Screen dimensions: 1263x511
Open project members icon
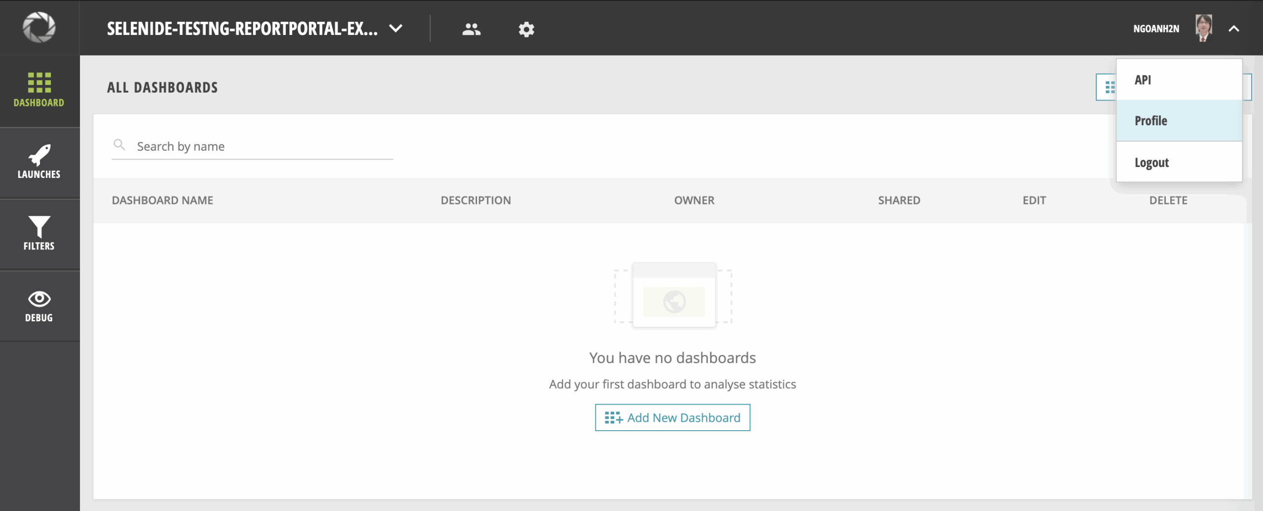click(x=471, y=29)
